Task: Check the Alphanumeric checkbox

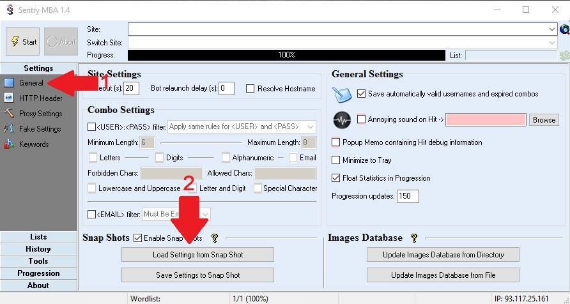Action: point(226,157)
